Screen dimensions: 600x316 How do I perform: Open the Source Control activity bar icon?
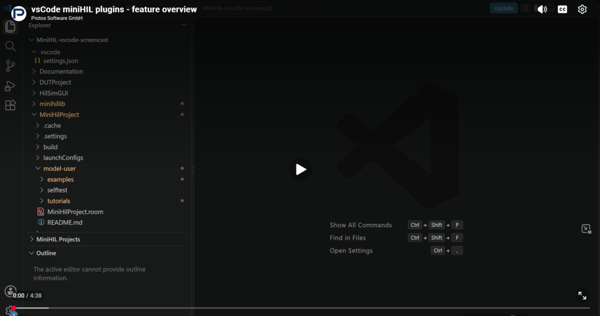(10, 65)
